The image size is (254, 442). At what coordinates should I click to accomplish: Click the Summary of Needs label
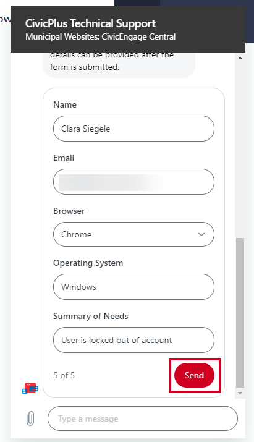90,316
